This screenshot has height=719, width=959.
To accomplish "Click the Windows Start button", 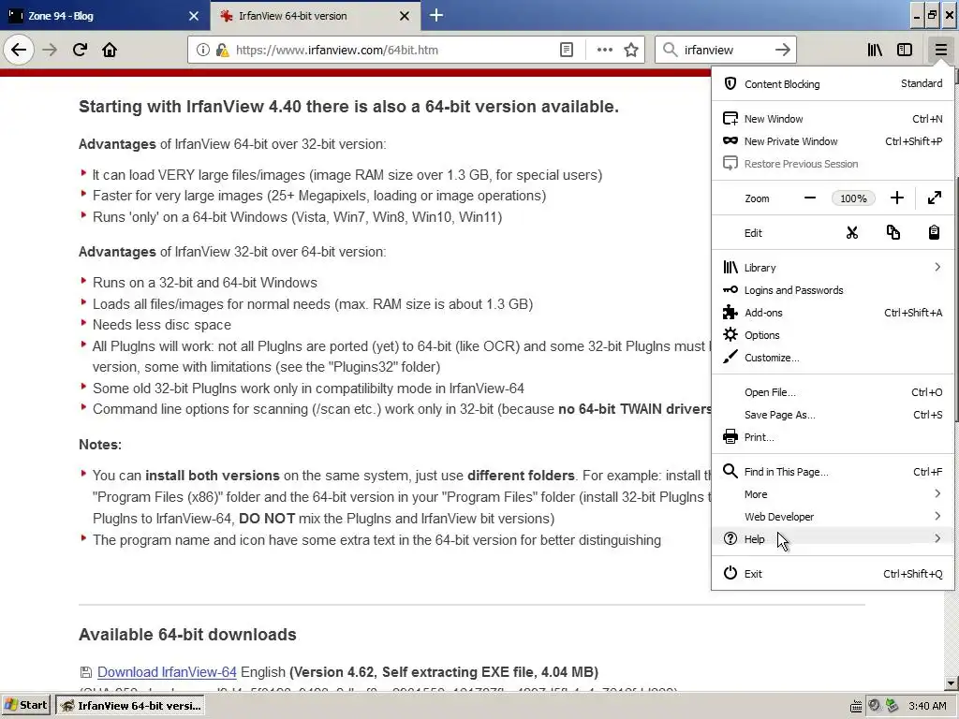I will tap(25, 706).
